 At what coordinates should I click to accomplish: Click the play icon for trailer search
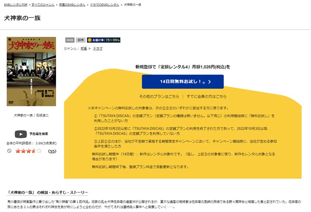coord(21,134)
